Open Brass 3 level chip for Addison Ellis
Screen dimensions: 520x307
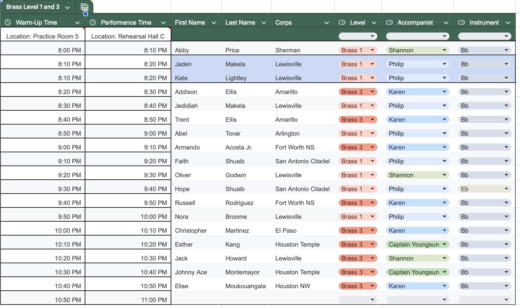[358, 92]
